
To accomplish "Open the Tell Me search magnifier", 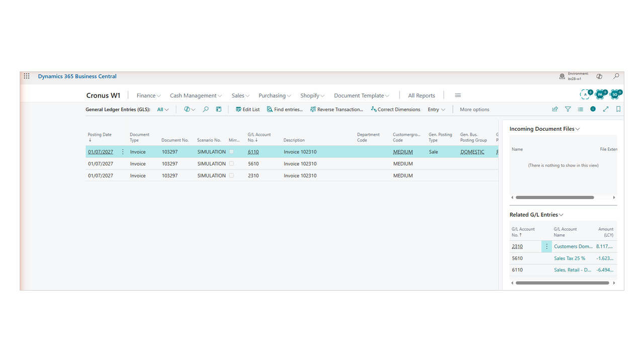I will [616, 76].
